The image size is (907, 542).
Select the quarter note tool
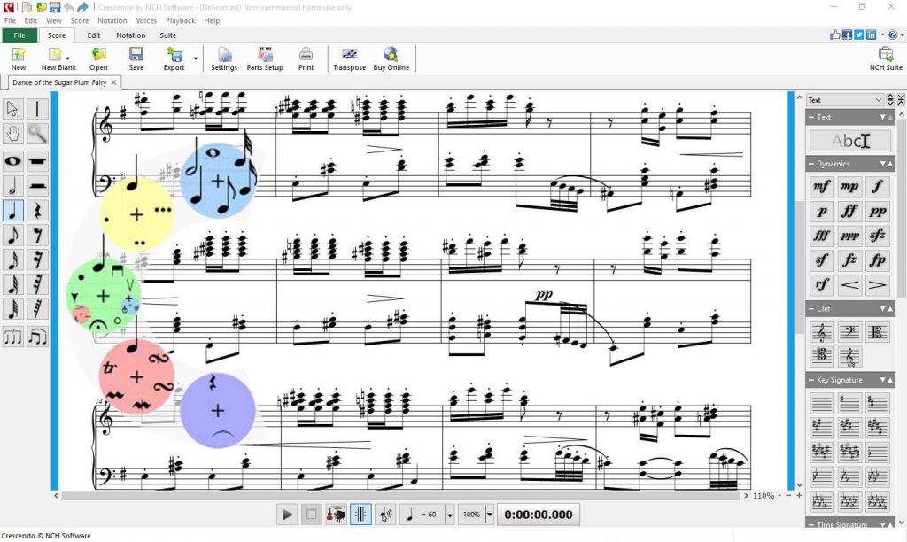(x=12, y=210)
